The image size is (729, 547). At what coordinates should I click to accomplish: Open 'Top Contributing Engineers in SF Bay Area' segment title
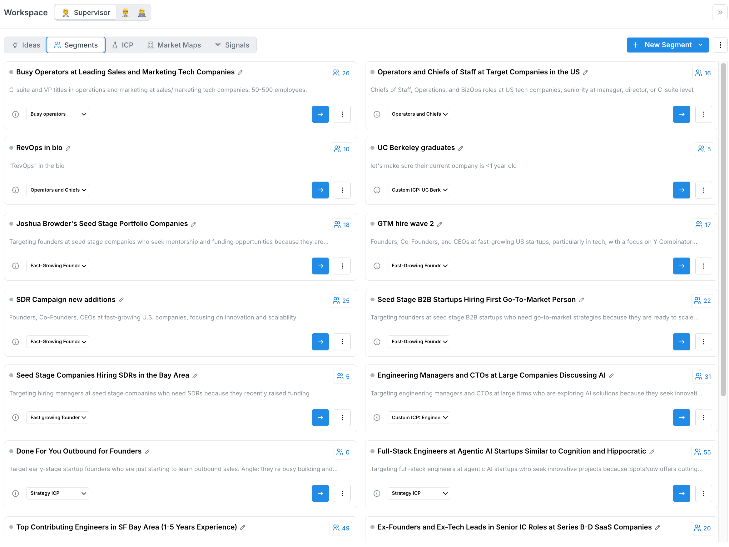tap(126, 527)
